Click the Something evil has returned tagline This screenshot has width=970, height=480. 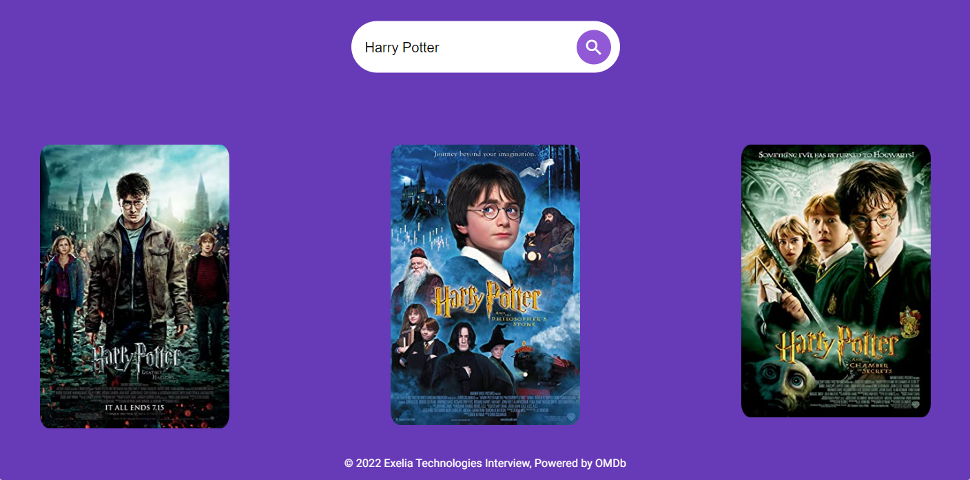836,154
